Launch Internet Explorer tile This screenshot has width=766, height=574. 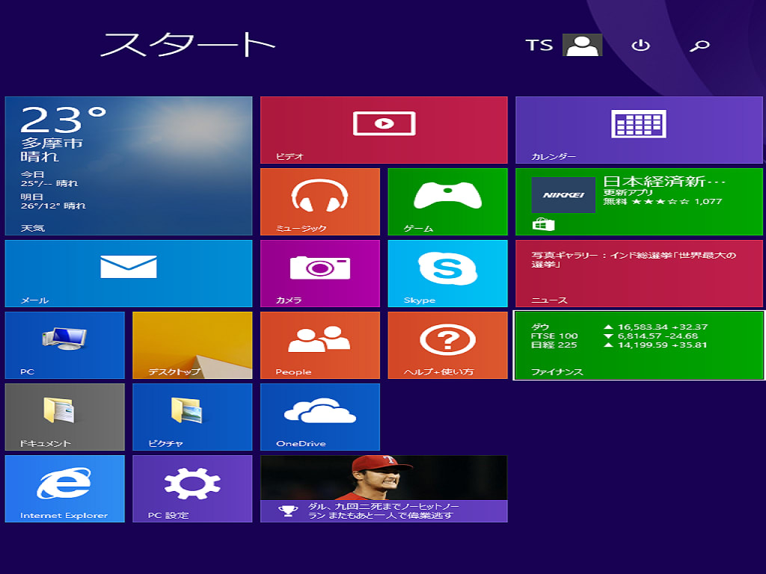[64, 489]
